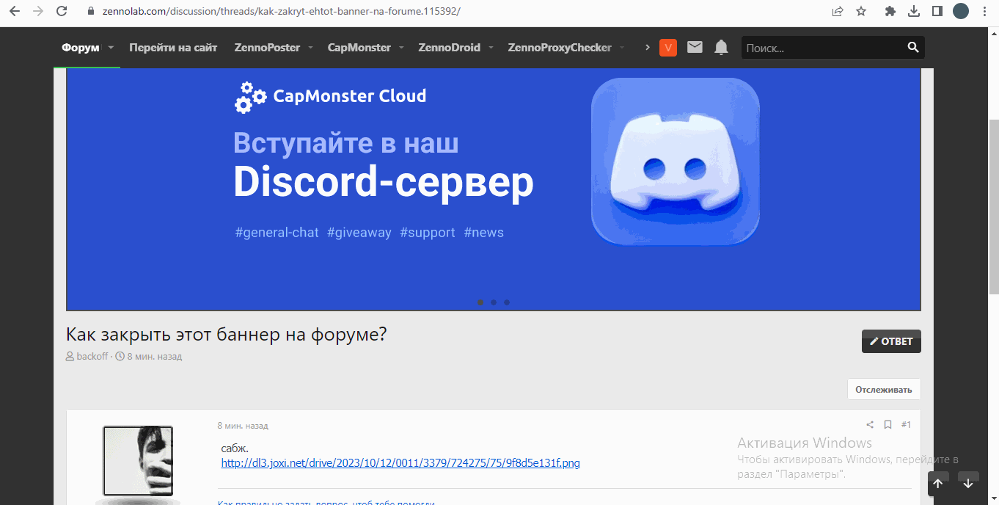Image resolution: width=999 pixels, height=505 pixels.
Task: Go forward in browser history
Action: point(38,11)
